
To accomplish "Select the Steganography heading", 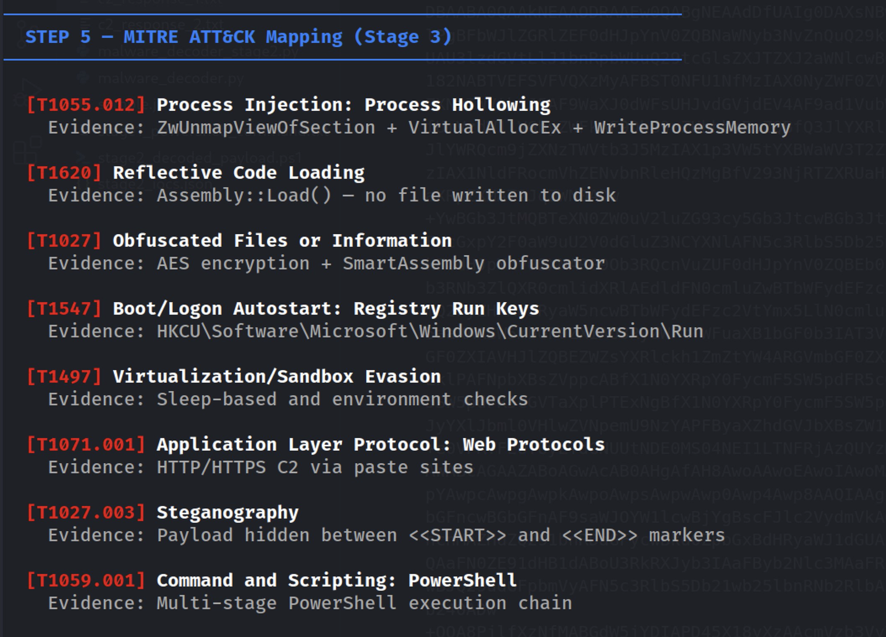I will point(227,513).
